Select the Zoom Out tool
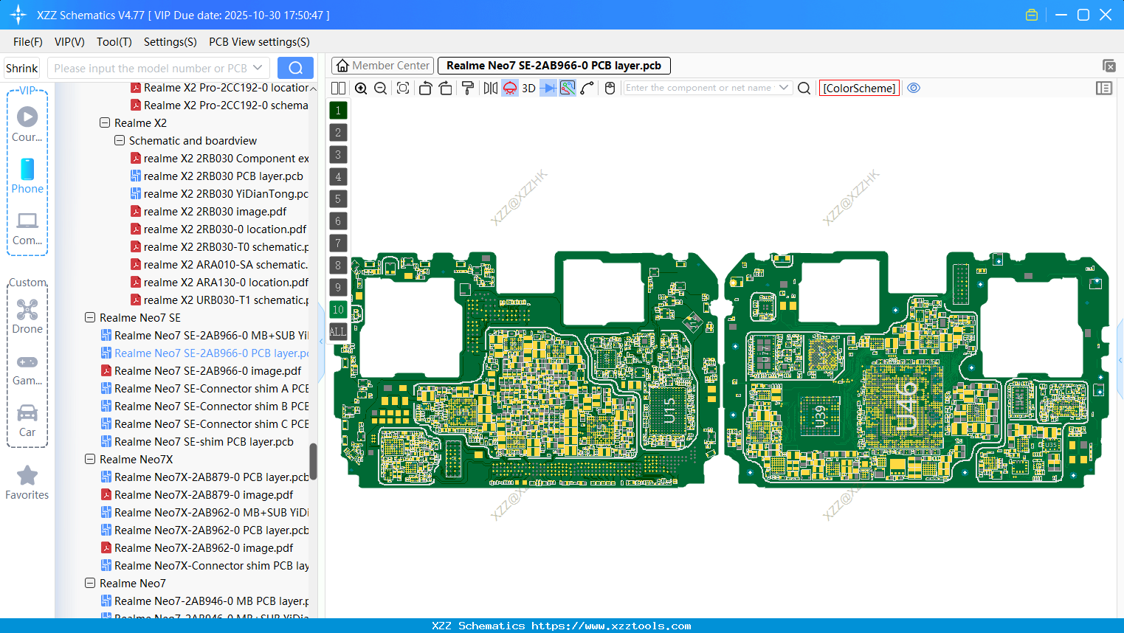This screenshot has width=1124, height=633. point(379,88)
